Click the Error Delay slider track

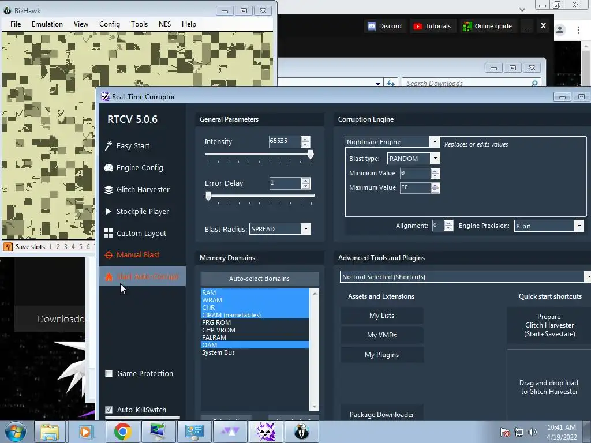(x=259, y=196)
